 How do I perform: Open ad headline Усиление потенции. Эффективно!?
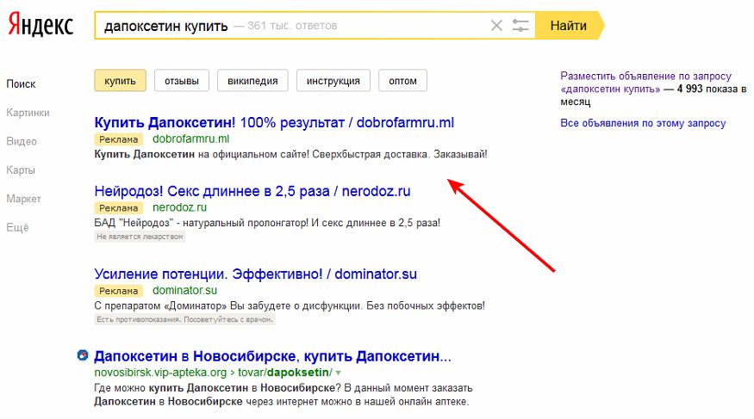click(x=256, y=274)
